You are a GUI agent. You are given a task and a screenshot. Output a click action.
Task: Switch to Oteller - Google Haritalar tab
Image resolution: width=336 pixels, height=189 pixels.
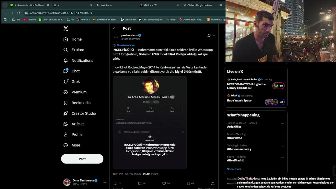pyautogui.click(x=202, y=5)
